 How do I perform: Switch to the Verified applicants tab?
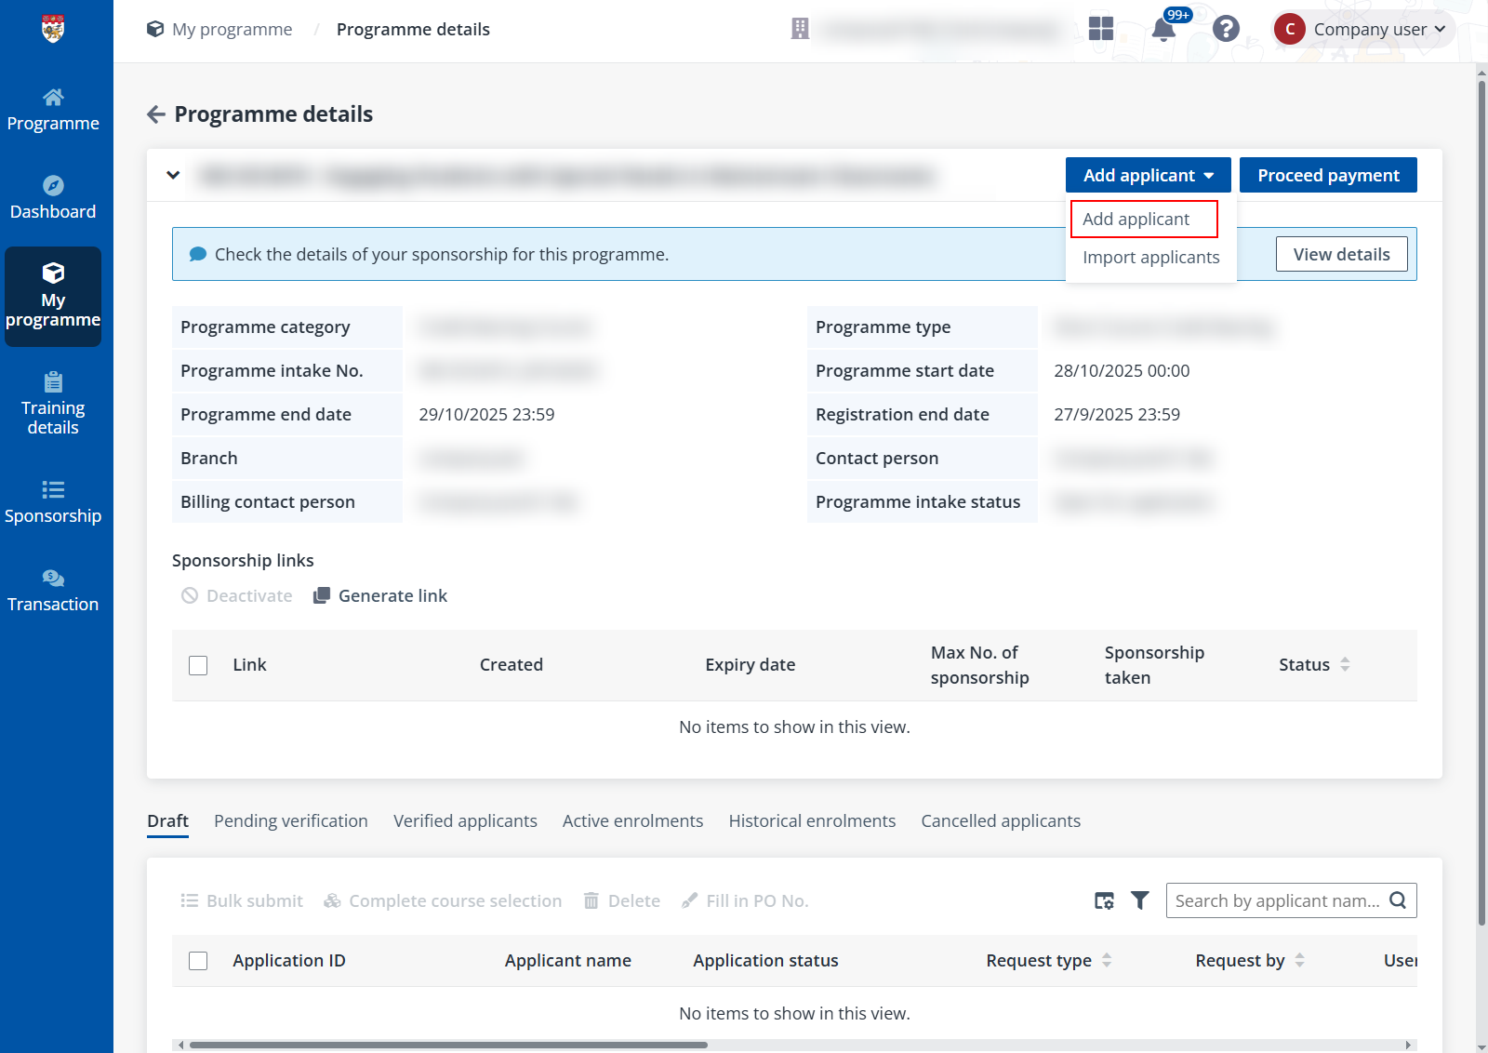[x=465, y=820]
